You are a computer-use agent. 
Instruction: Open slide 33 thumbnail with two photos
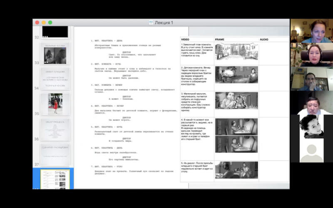[x=55, y=54]
